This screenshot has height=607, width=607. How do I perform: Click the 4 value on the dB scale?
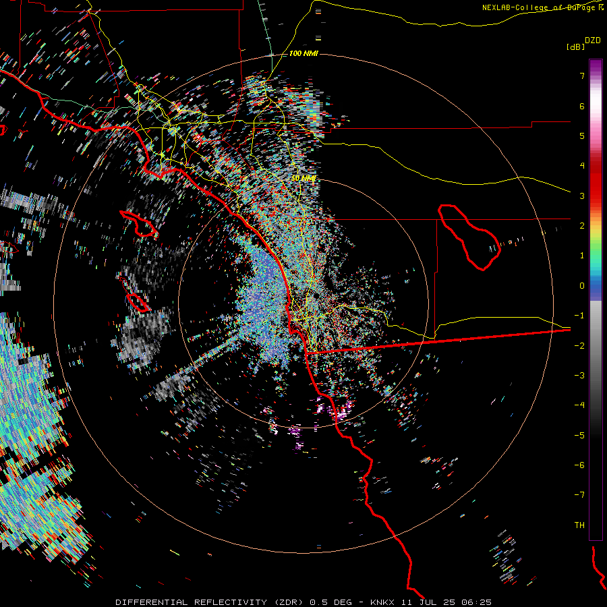click(582, 166)
